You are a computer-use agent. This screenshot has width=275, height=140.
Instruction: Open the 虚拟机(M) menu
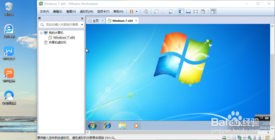86,12
